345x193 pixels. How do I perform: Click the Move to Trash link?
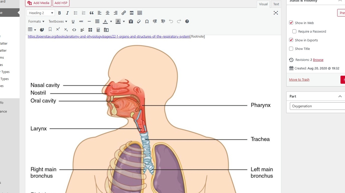tap(299, 79)
